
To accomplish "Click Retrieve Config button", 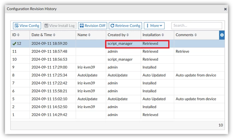I will (x=125, y=26).
